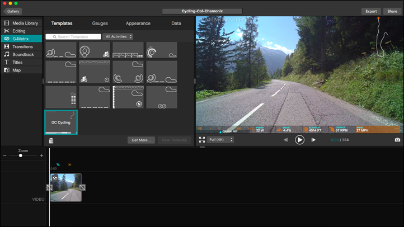Screen dimensions: 404x227
Task: Click the Export button
Action: click(x=371, y=11)
